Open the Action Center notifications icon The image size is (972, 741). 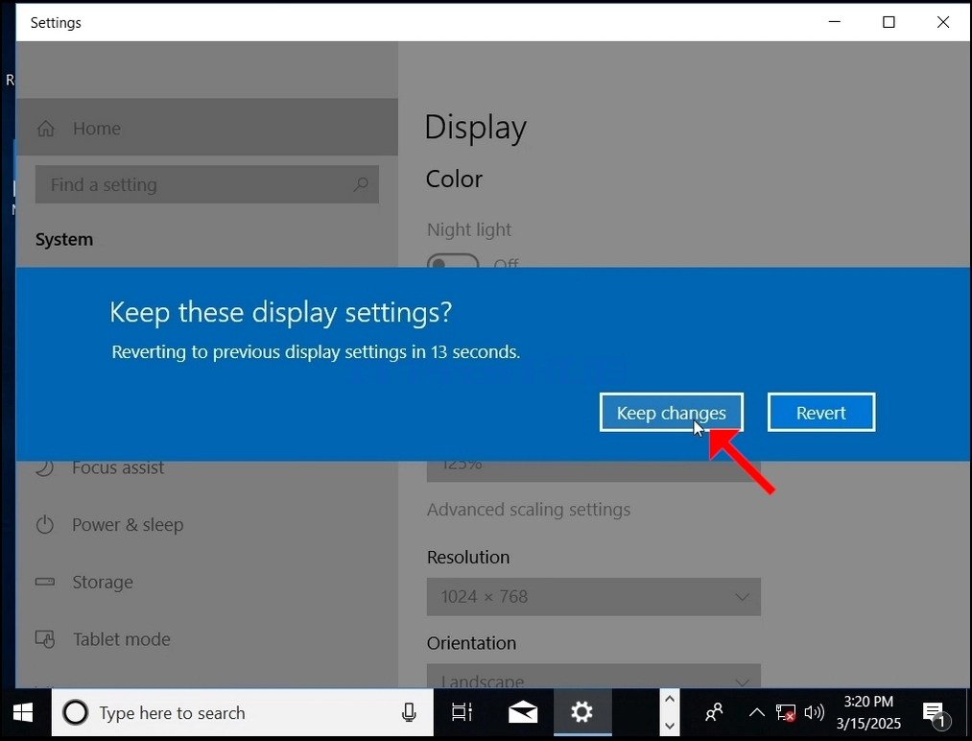[935, 712]
